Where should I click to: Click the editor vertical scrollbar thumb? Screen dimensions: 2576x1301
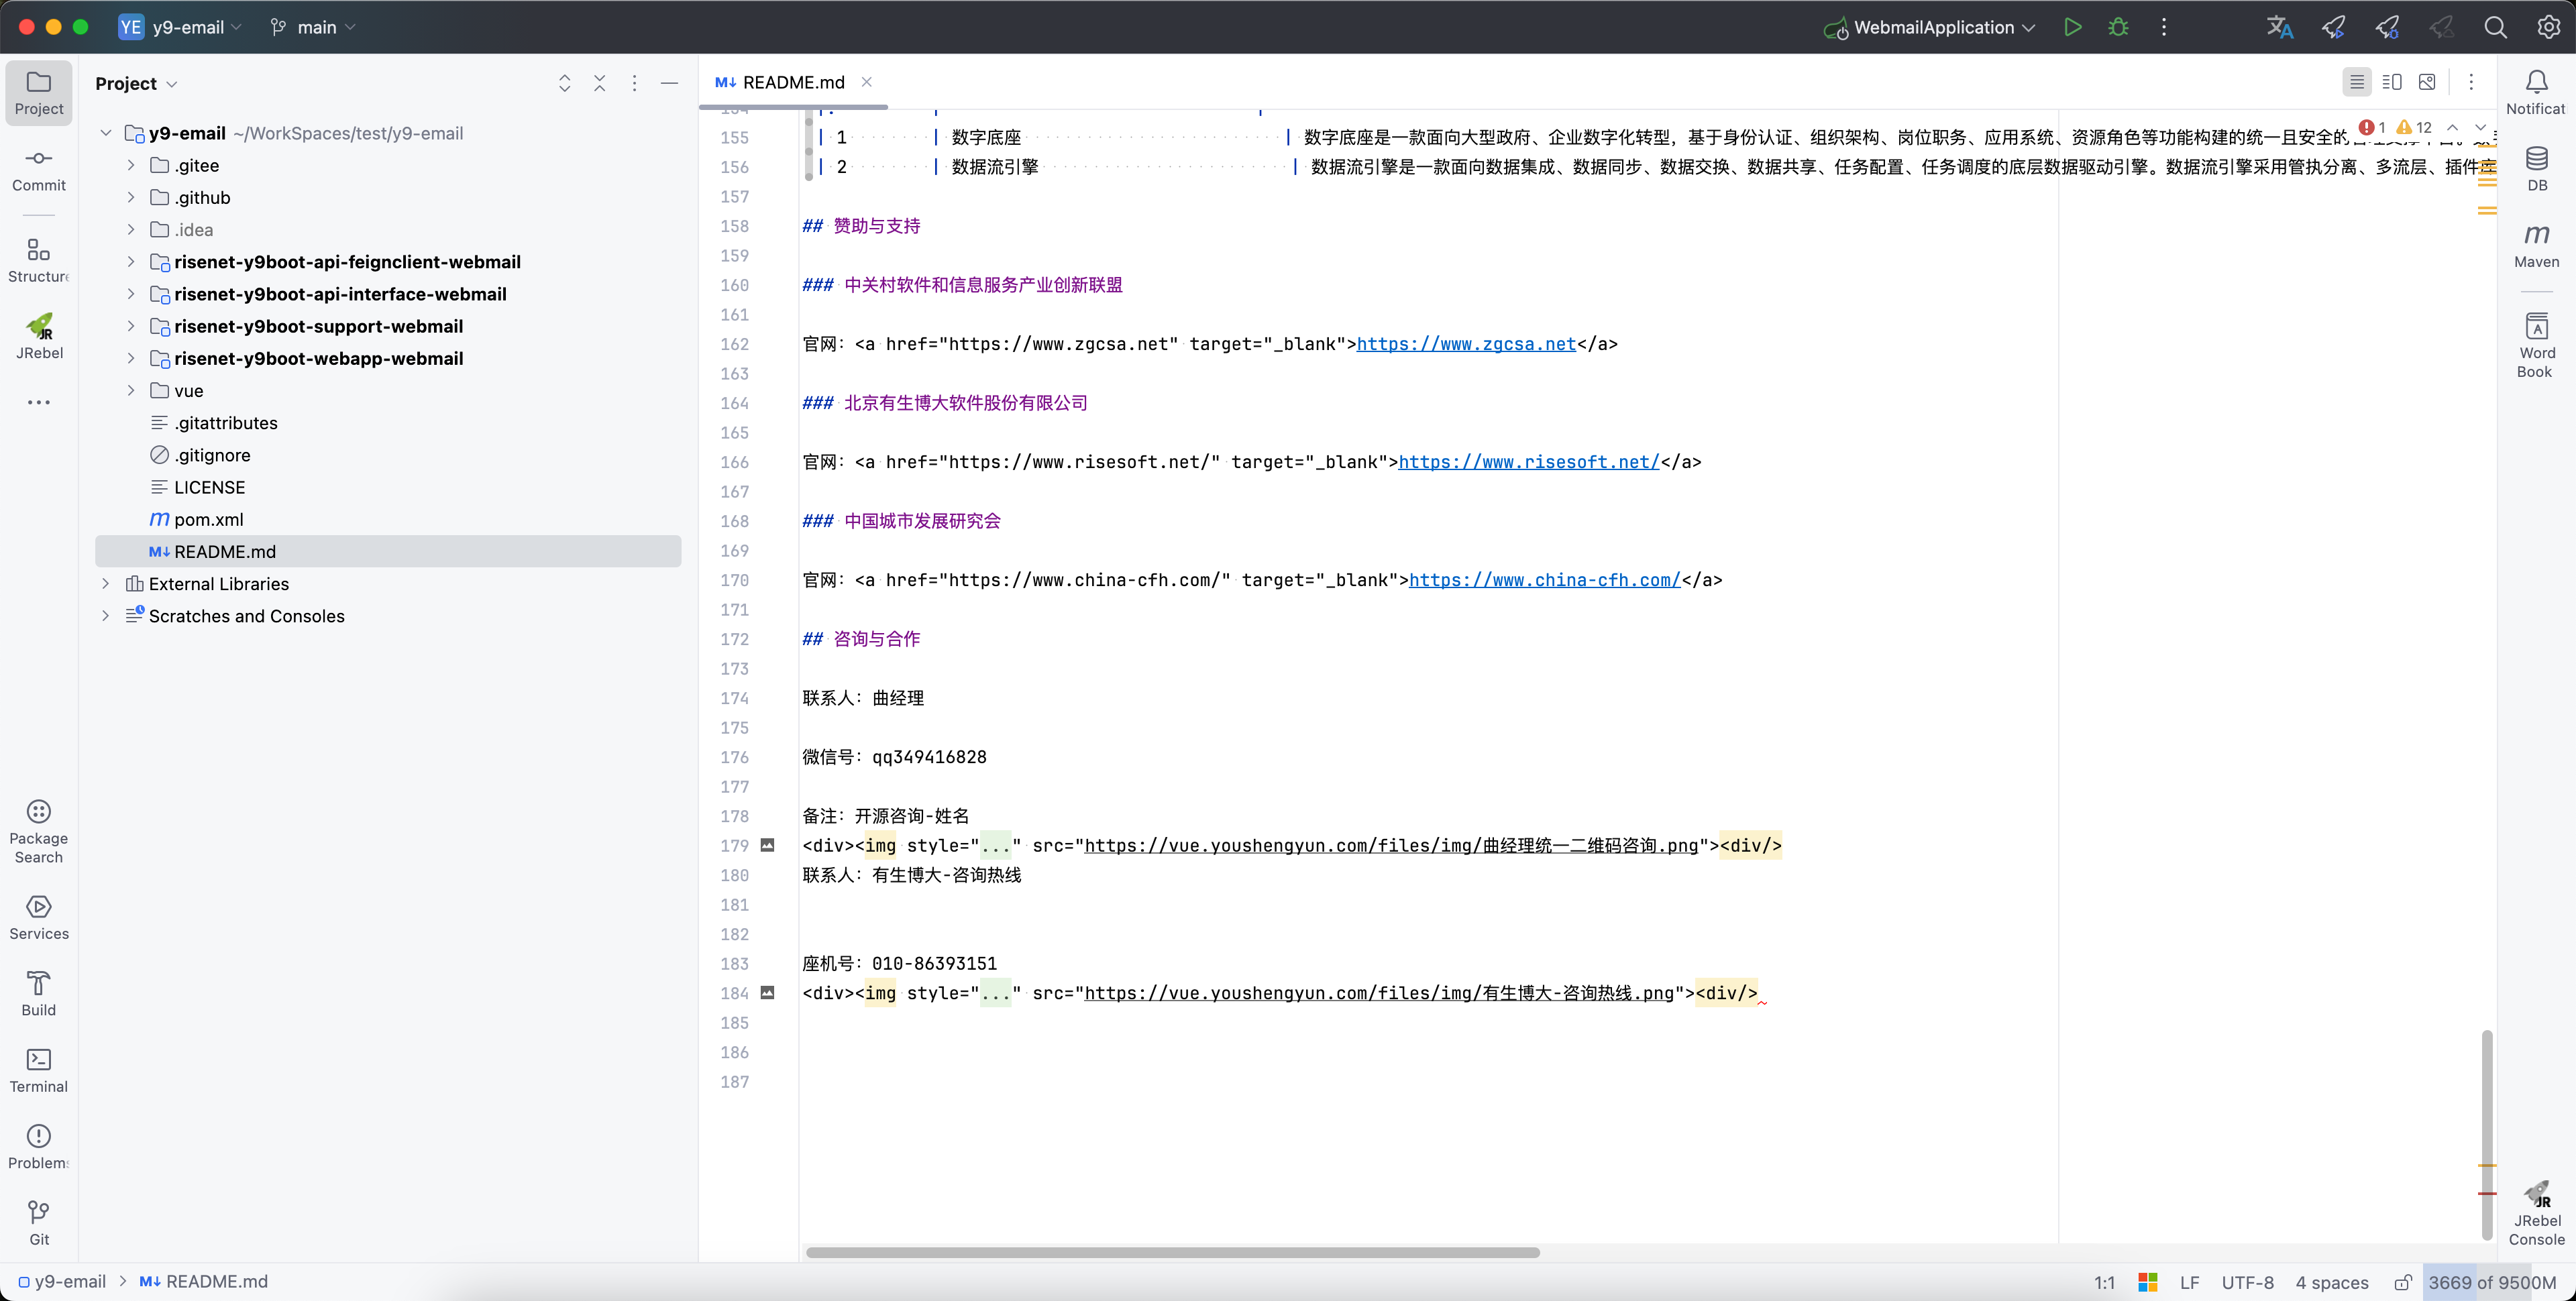coord(2486,1134)
